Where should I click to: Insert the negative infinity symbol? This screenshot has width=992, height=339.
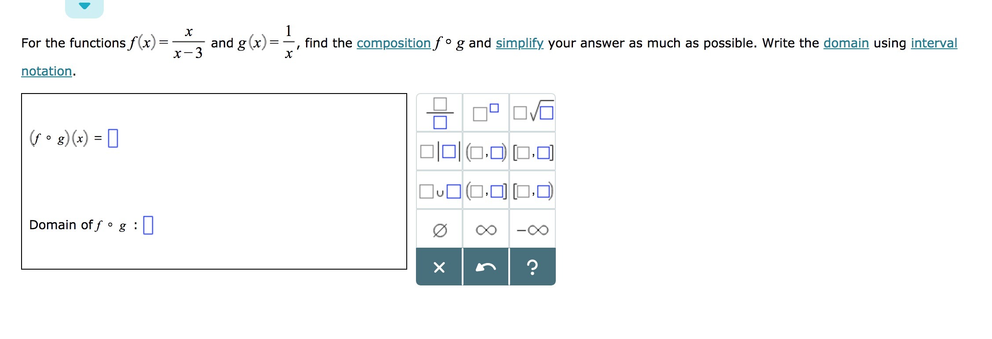coord(533,230)
